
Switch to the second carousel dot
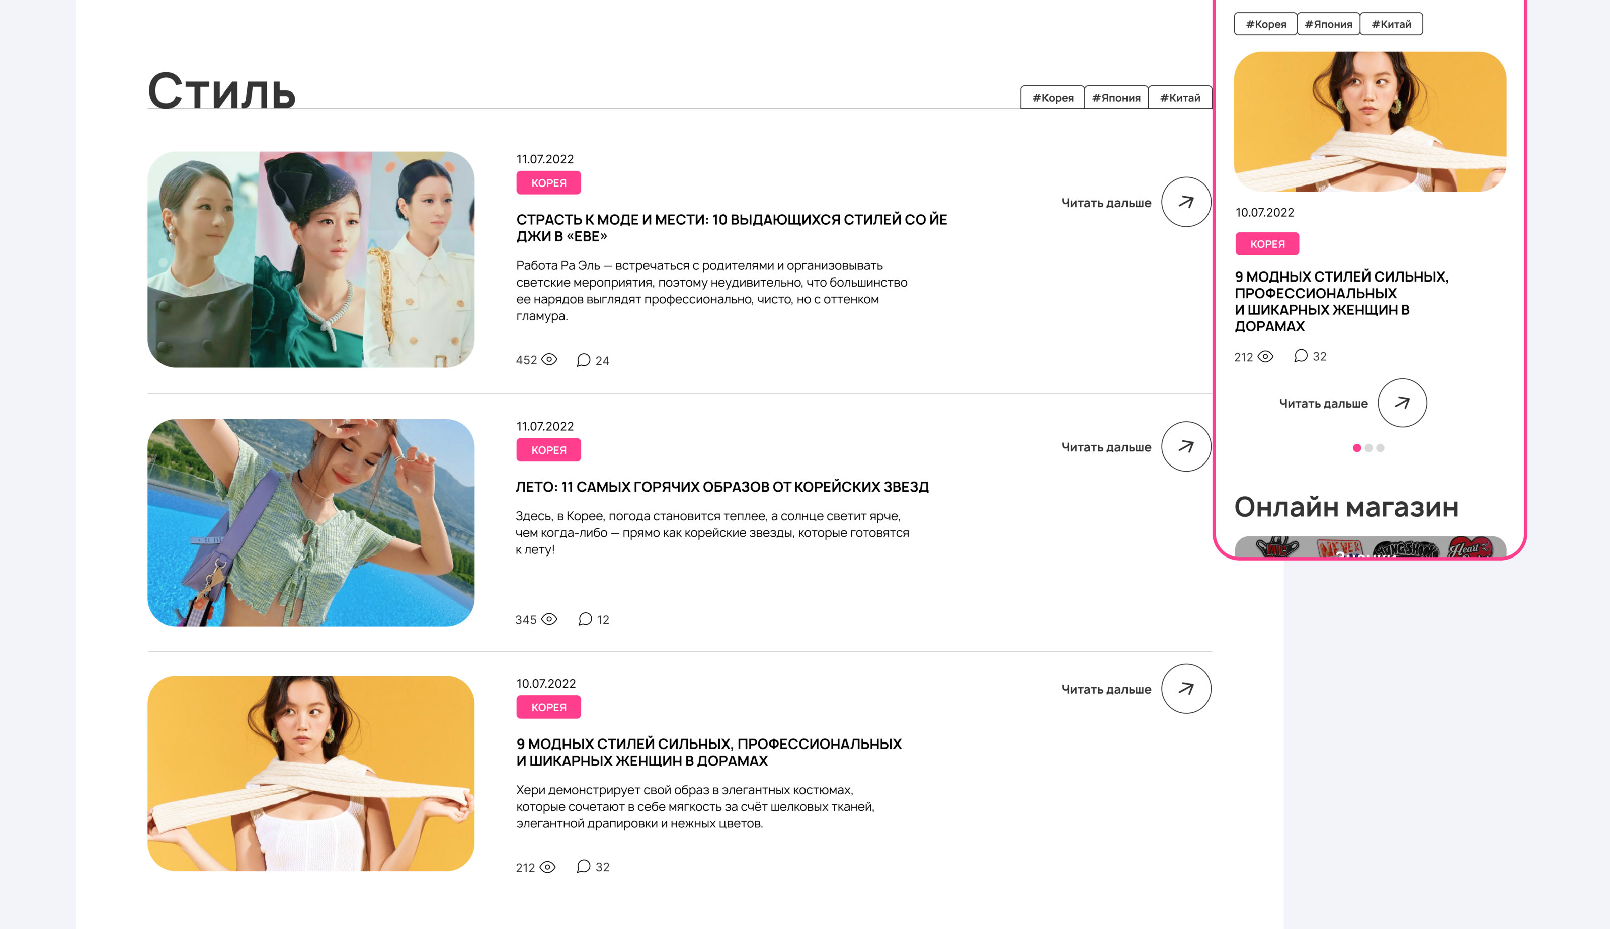1368,448
